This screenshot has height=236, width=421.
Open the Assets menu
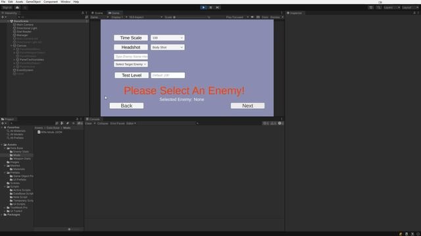[19, 1]
